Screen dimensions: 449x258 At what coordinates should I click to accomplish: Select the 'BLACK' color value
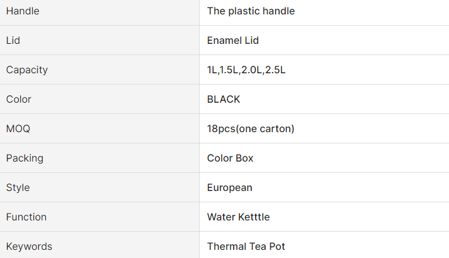(224, 100)
